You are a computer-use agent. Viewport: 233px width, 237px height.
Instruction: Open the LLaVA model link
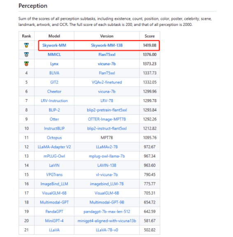[x=54, y=230]
